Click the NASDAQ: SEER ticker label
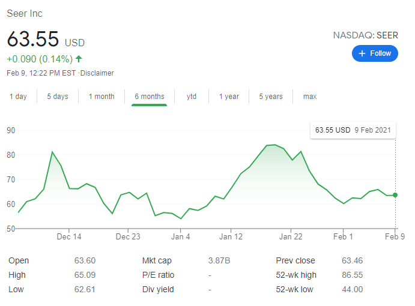 point(365,35)
